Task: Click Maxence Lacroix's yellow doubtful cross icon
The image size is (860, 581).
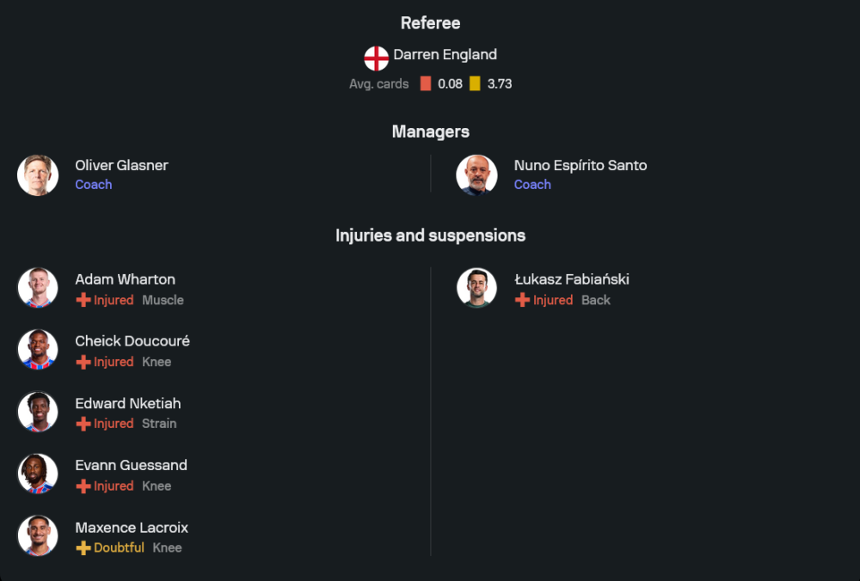Action: 83,547
